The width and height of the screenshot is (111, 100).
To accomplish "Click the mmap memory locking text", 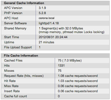I will [72, 32].
